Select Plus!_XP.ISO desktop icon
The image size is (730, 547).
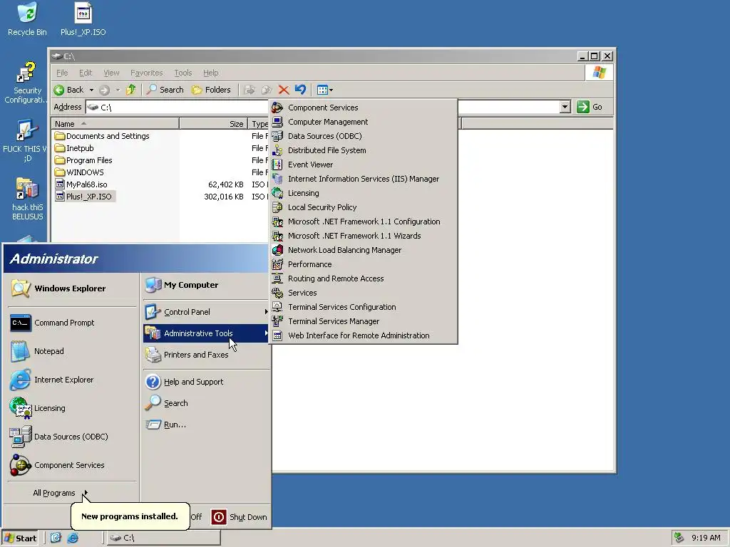tap(83, 19)
